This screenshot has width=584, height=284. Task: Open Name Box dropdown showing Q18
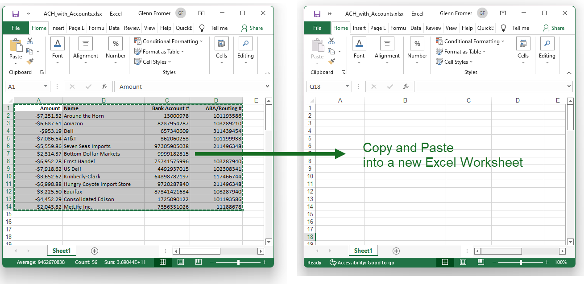pyautogui.click(x=348, y=86)
